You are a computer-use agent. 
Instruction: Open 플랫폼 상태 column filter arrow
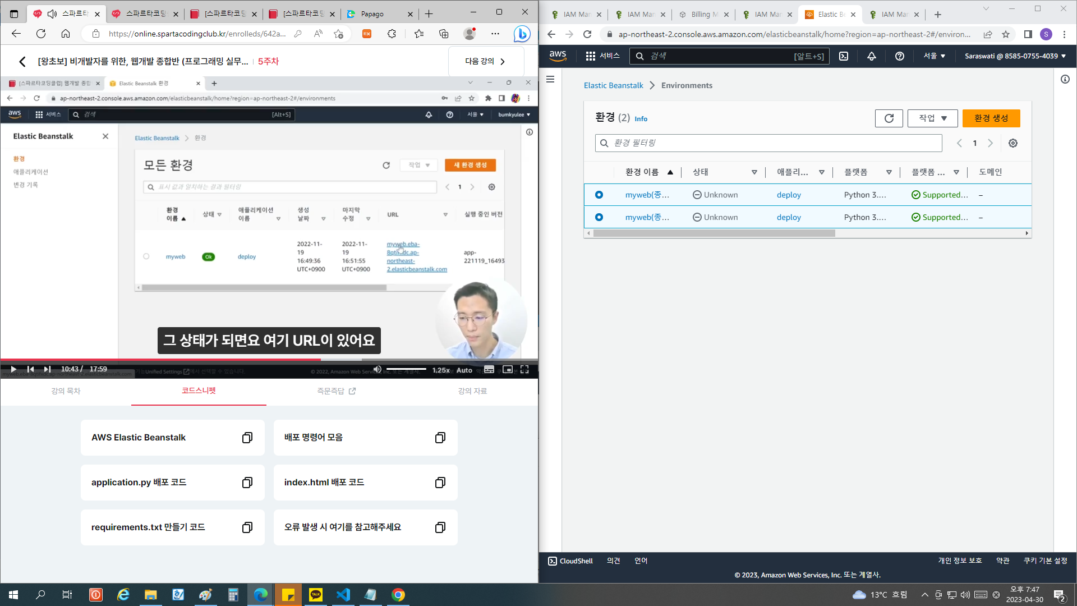coord(956,172)
